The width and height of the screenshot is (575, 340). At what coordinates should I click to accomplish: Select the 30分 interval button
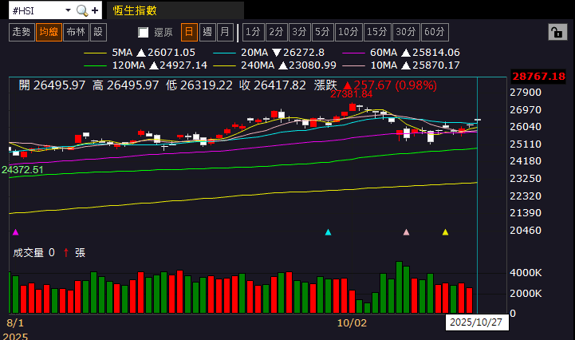[406, 32]
